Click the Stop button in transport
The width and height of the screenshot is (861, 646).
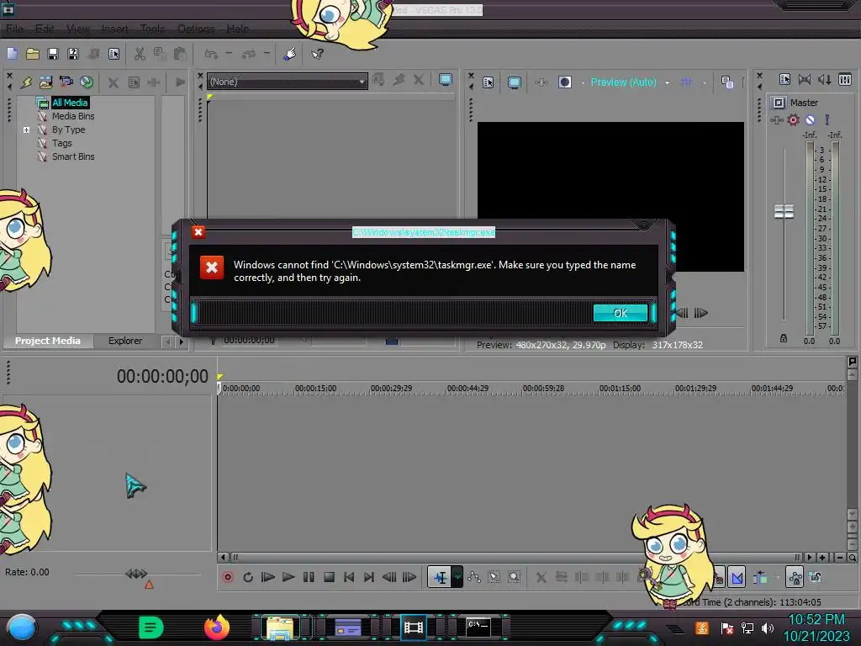tap(329, 577)
